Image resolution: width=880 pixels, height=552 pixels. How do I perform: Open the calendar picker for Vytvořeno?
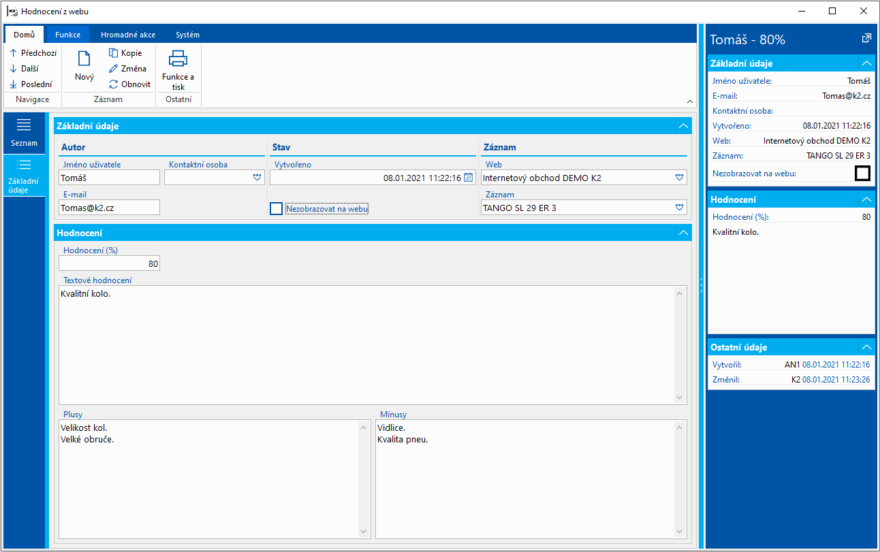[468, 178]
